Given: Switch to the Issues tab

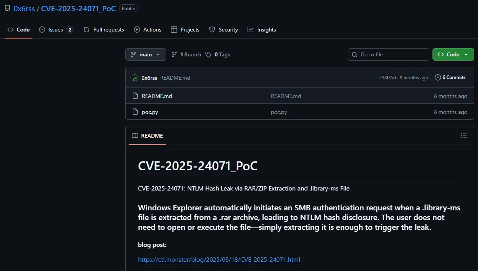Looking at the screenshot, I should click(x=56, y=30).
